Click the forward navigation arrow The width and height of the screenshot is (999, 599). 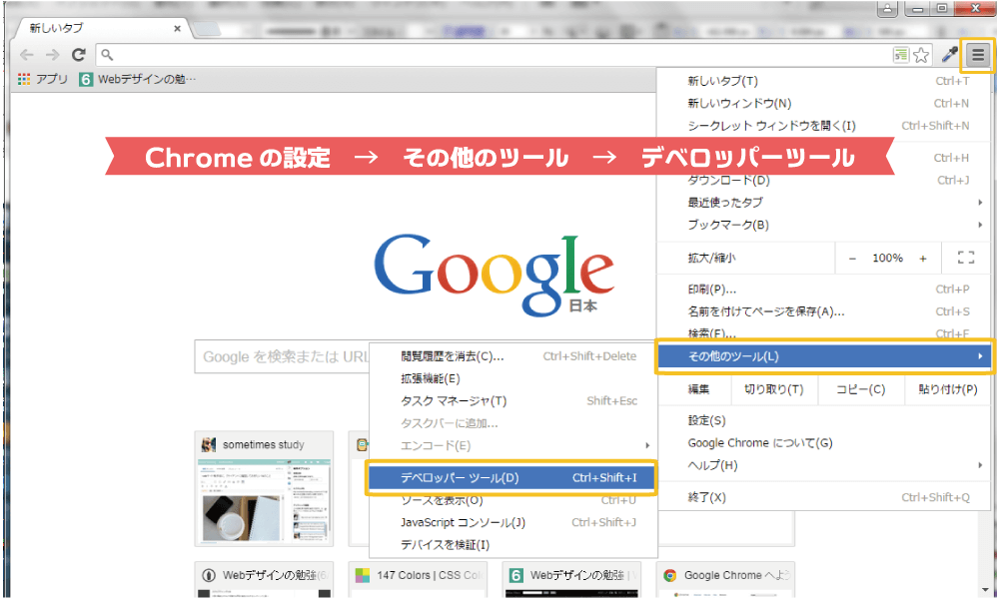click(52, 55)
